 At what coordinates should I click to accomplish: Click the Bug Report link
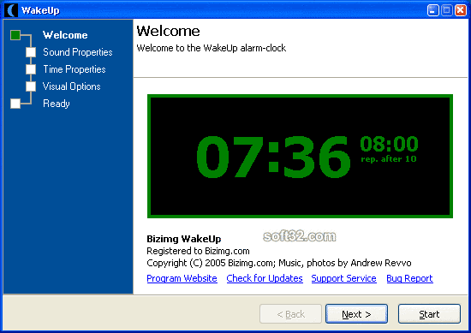click(x=409, y=278)
